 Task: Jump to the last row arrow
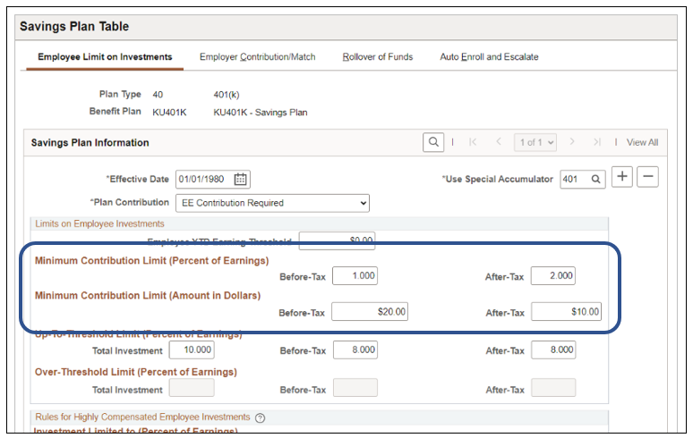coord(597,142)
